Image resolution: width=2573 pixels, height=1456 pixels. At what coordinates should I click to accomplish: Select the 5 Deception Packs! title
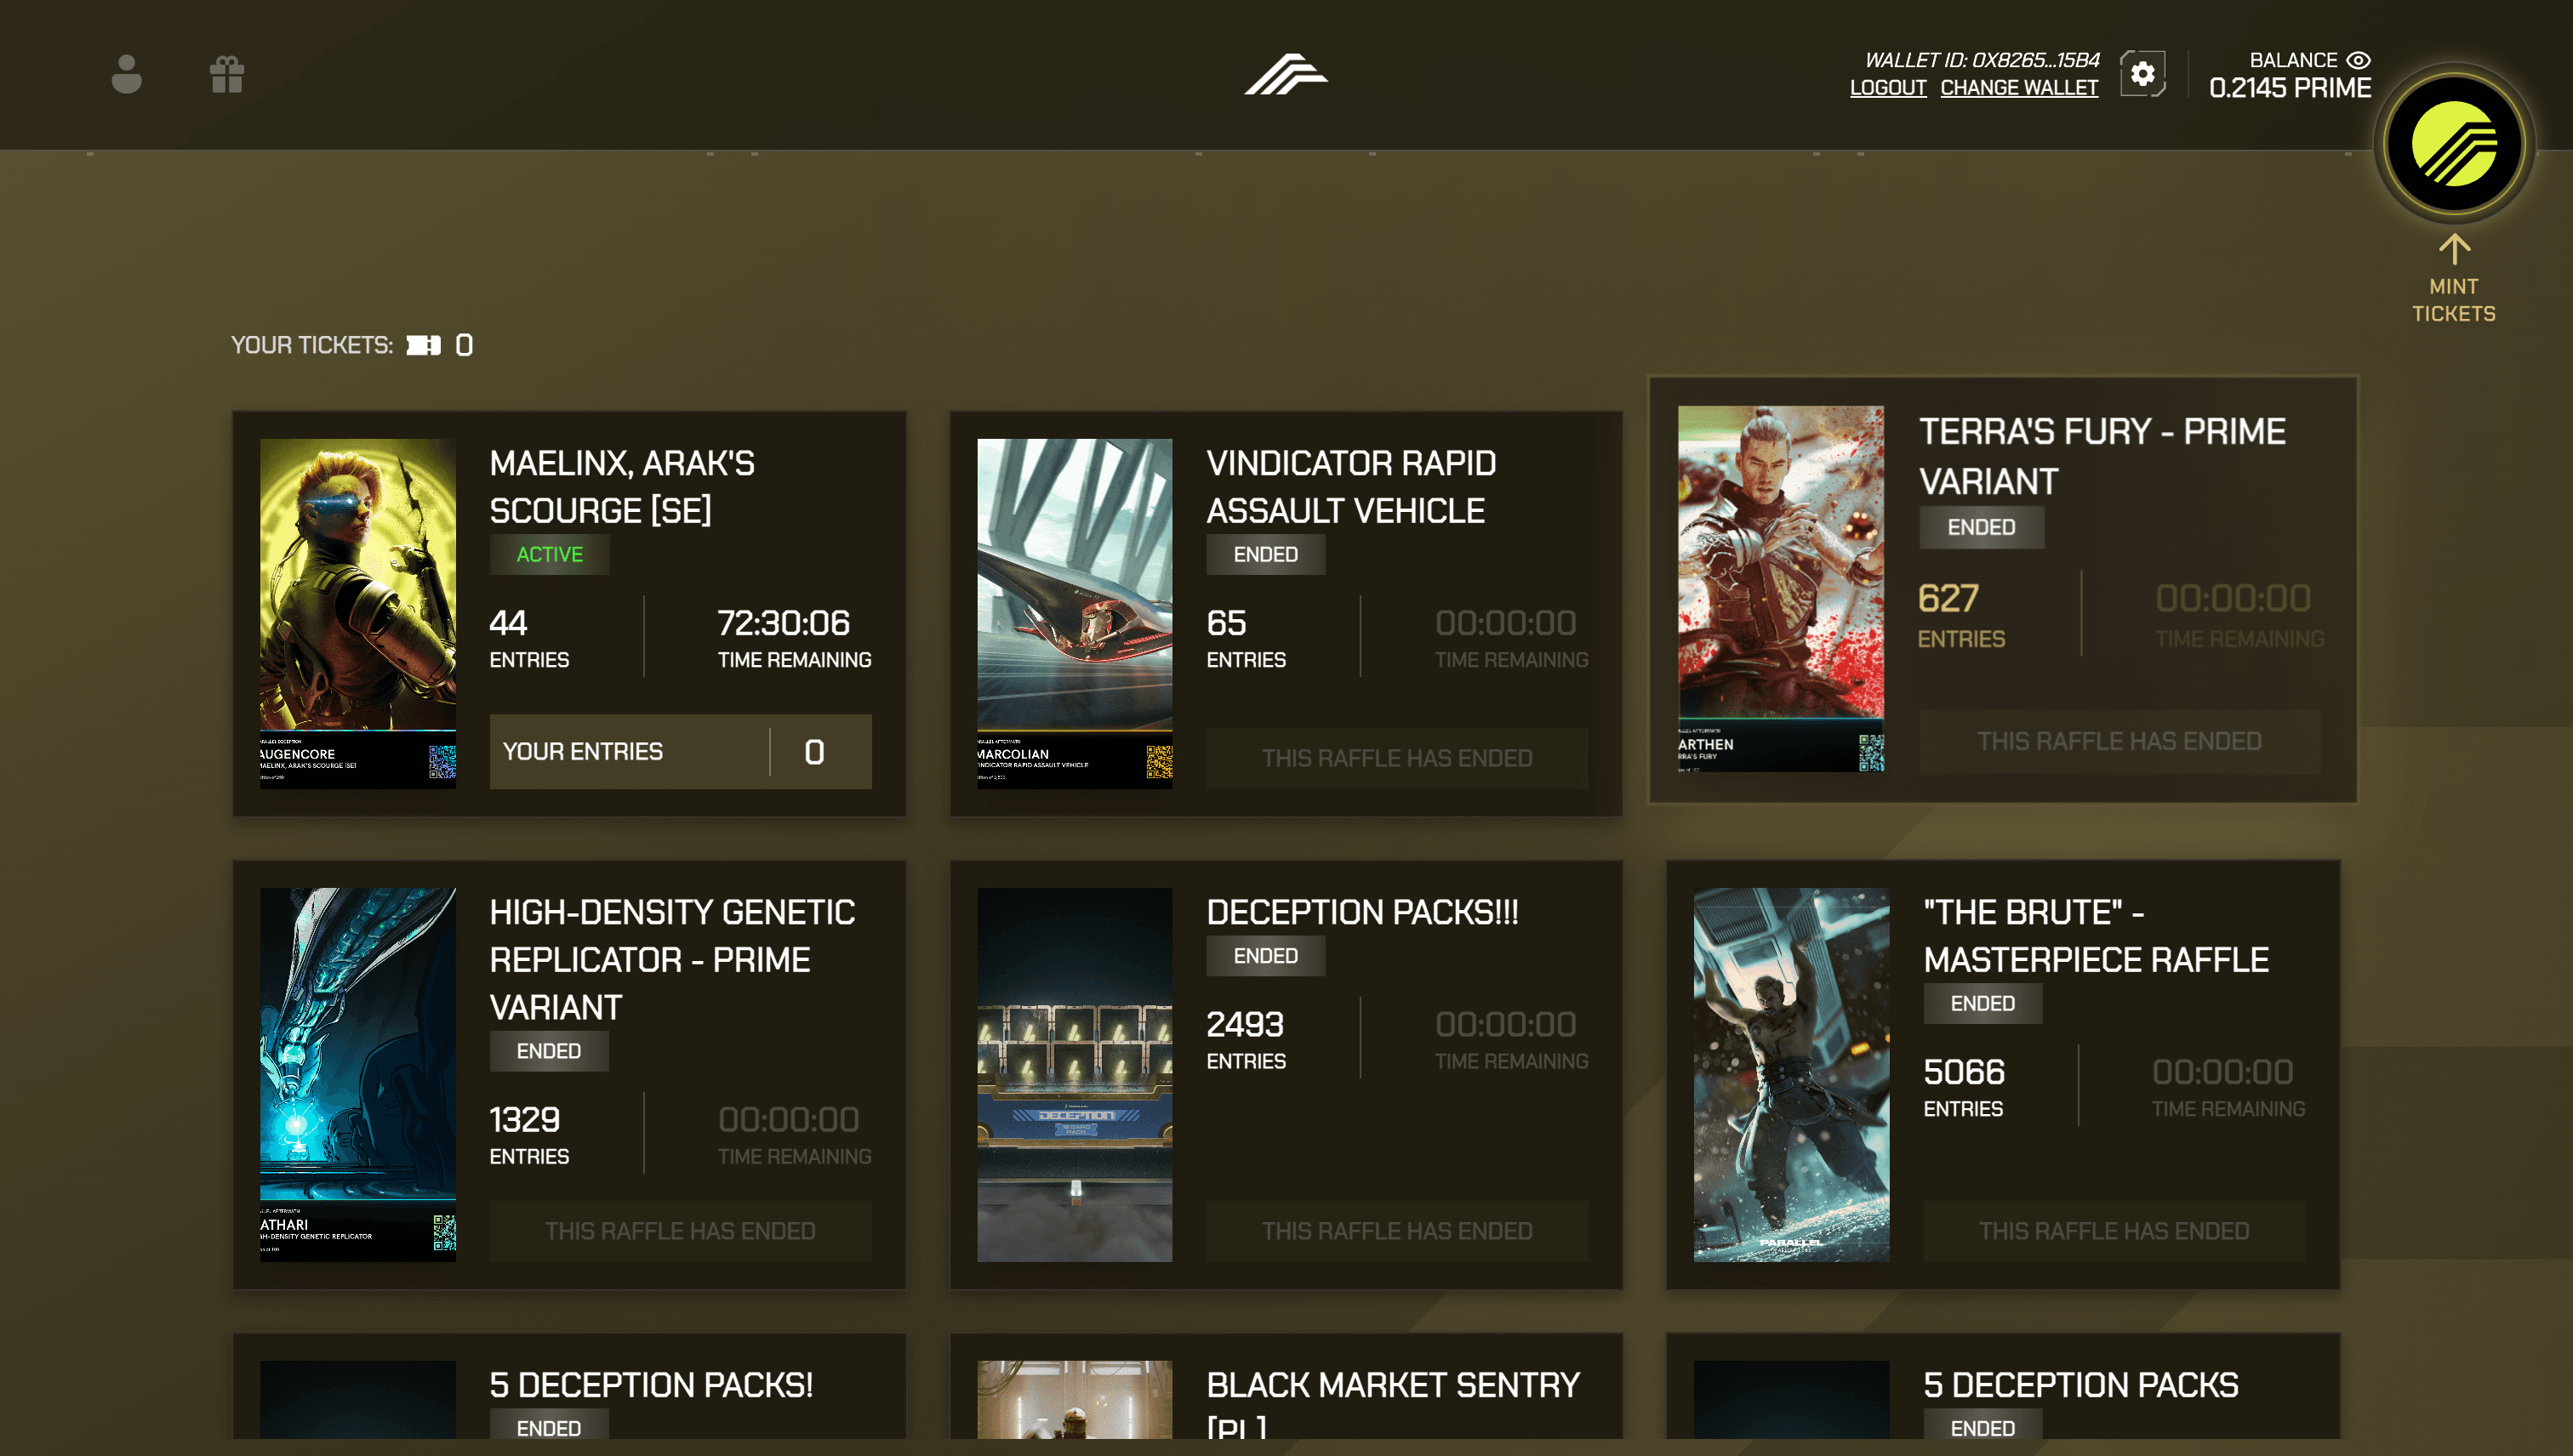pos(651,1385)
